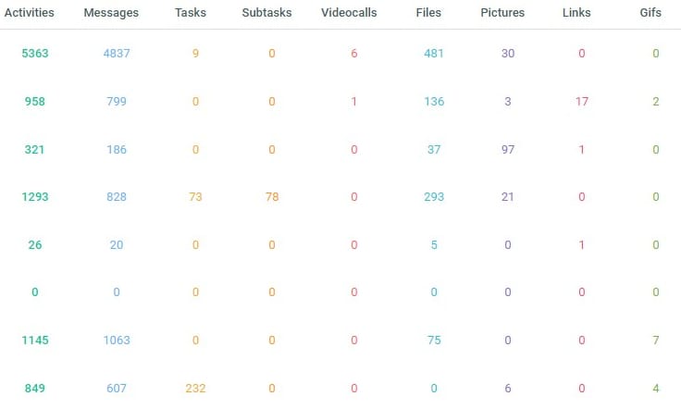
Task: Sort by the Activities column header
Action: coord(29,13)
